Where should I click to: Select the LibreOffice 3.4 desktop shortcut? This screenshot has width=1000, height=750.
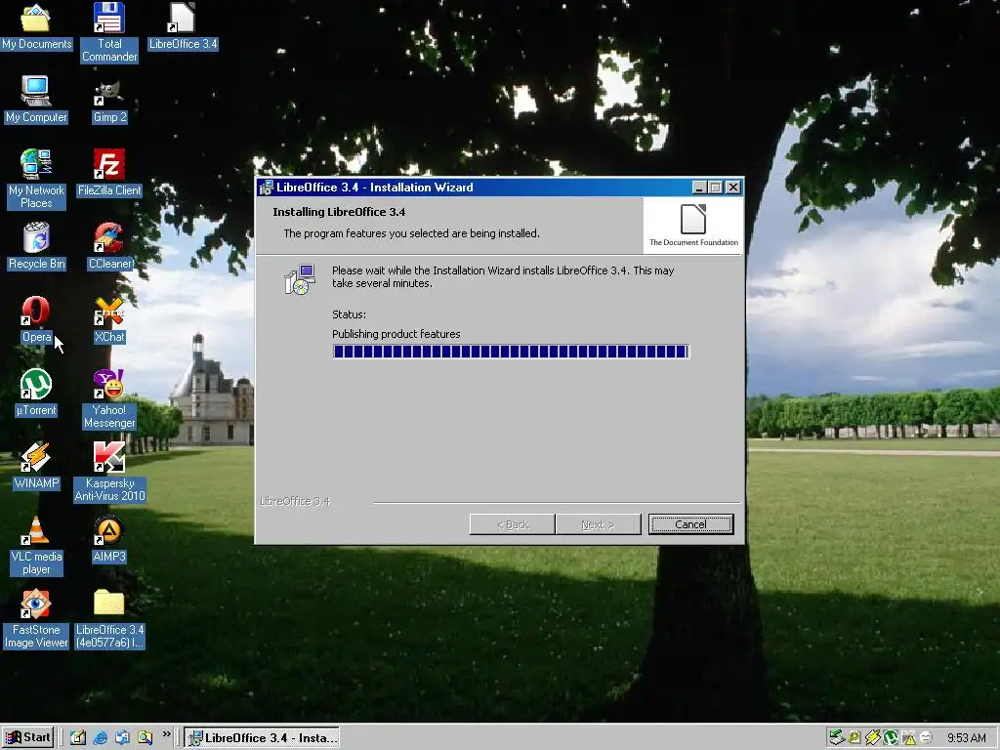click(x=183, y=26)
